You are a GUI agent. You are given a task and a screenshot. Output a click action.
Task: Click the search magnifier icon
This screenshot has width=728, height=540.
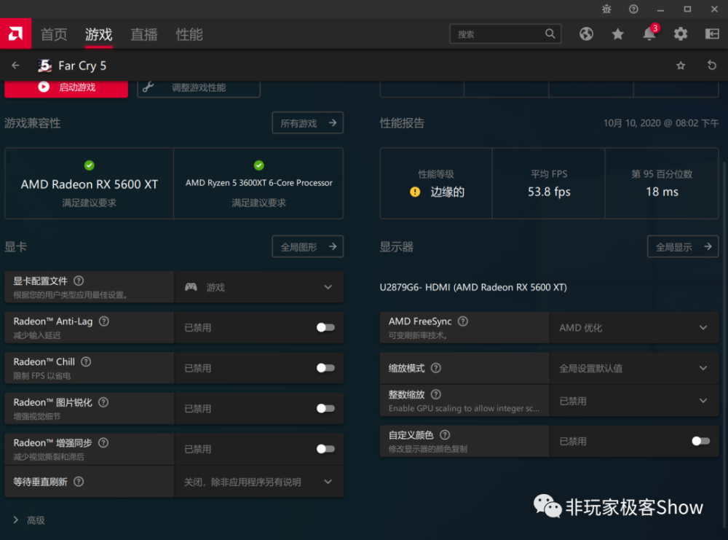pos(550,34)
